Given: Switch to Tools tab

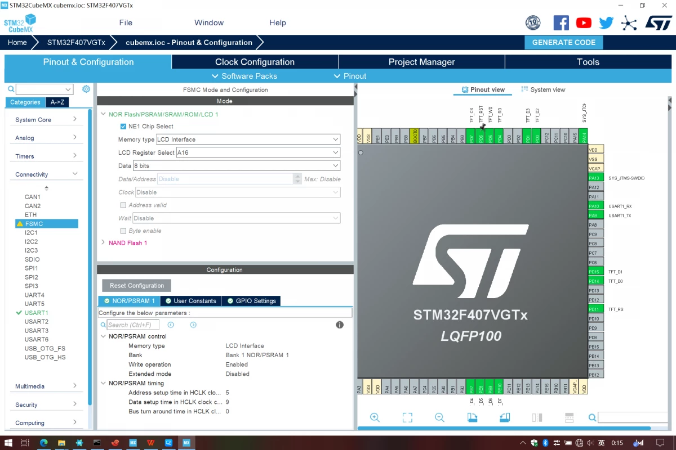Looking at the screenshot, I should point(588,62).
